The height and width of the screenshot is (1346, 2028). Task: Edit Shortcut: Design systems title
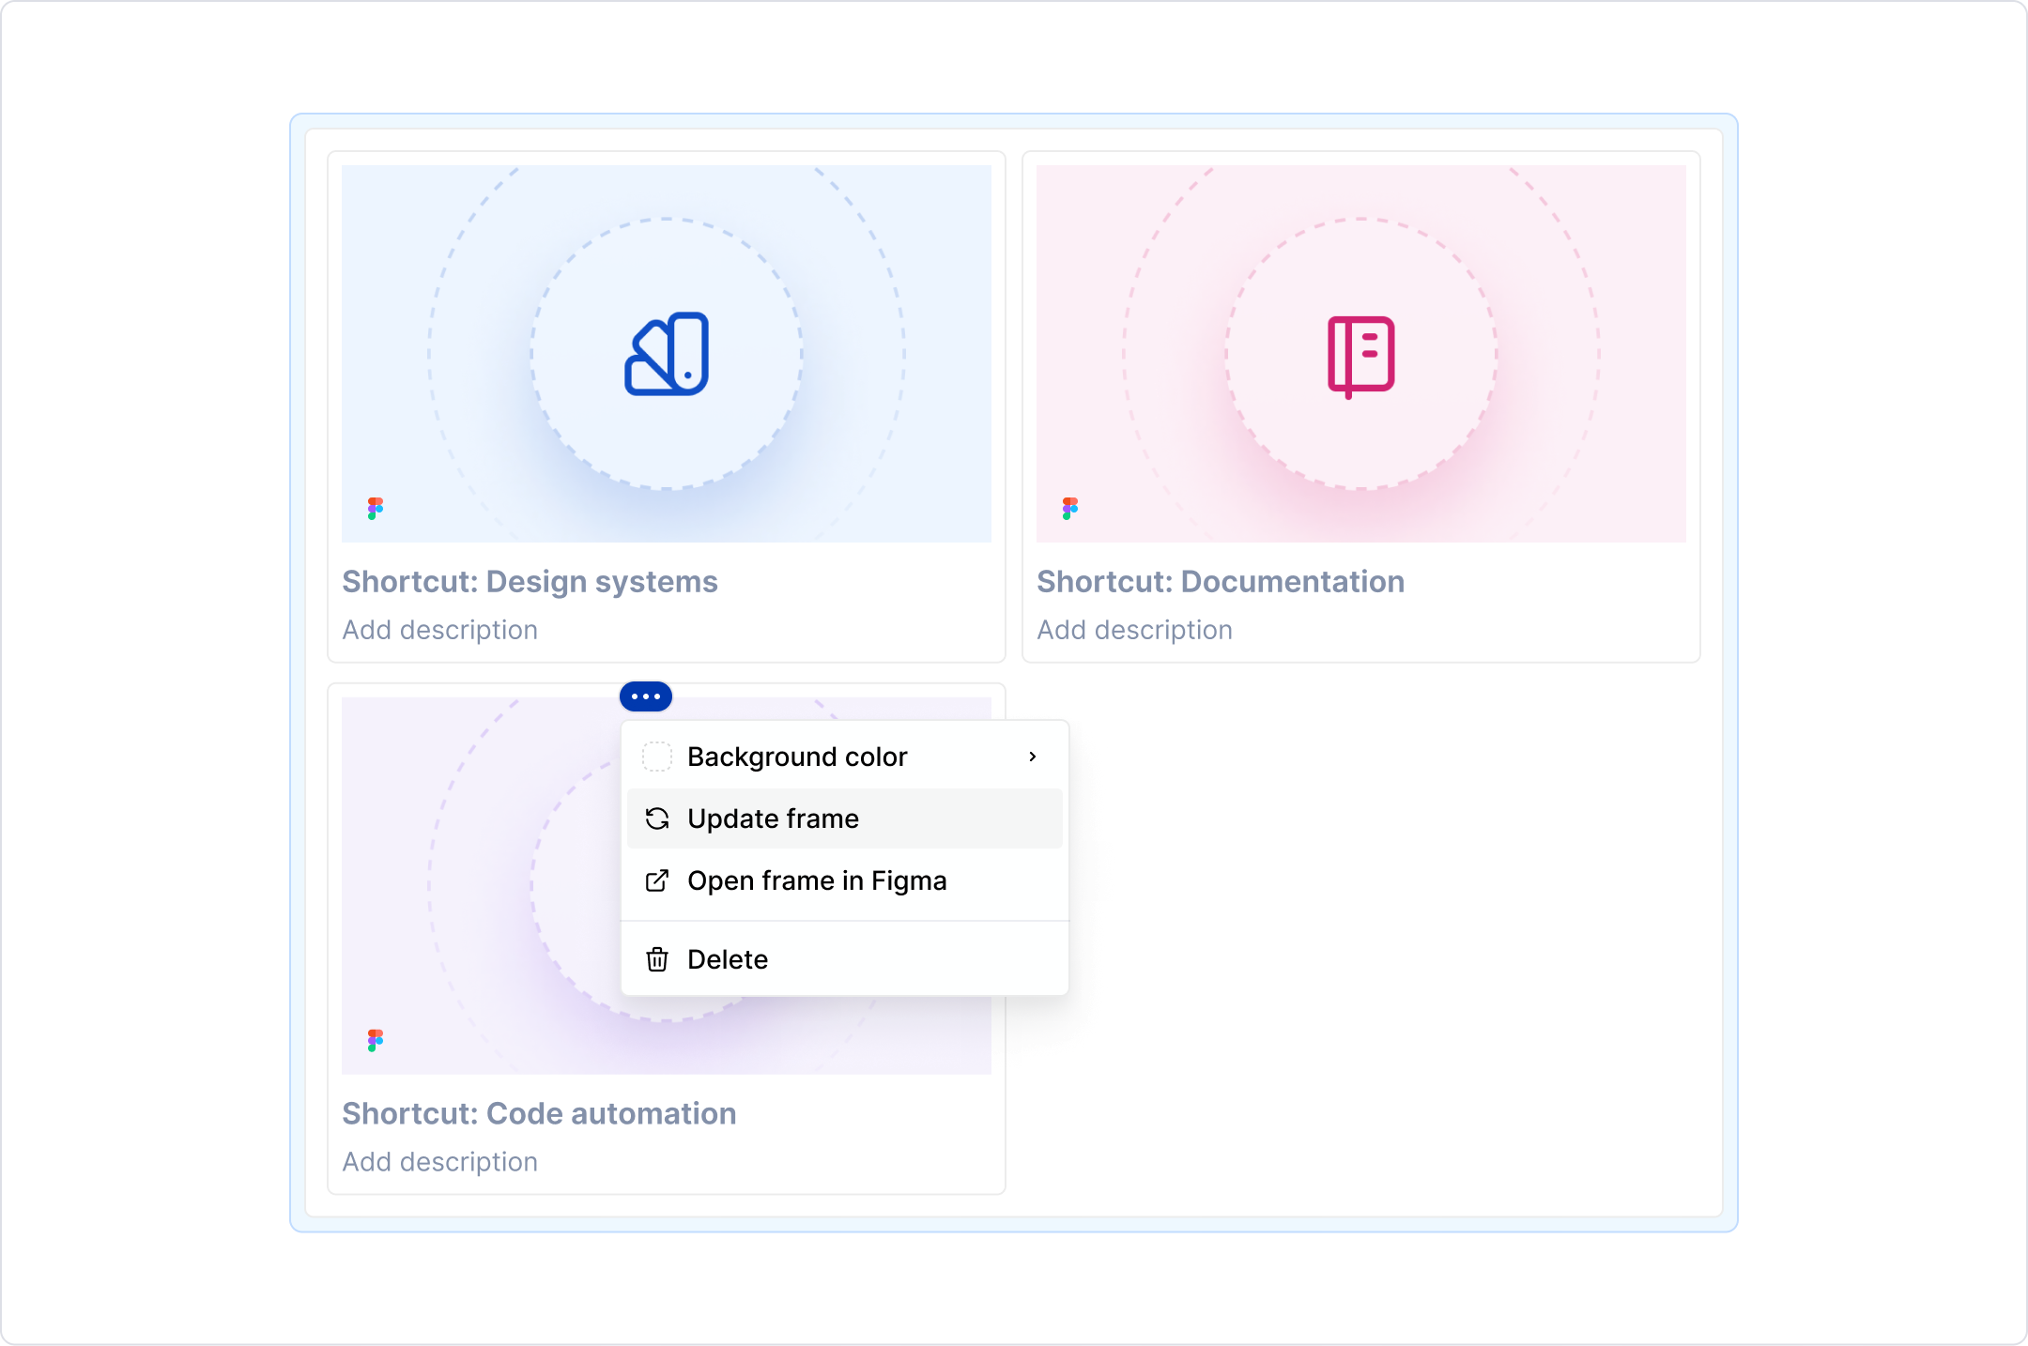pos(530,582)
